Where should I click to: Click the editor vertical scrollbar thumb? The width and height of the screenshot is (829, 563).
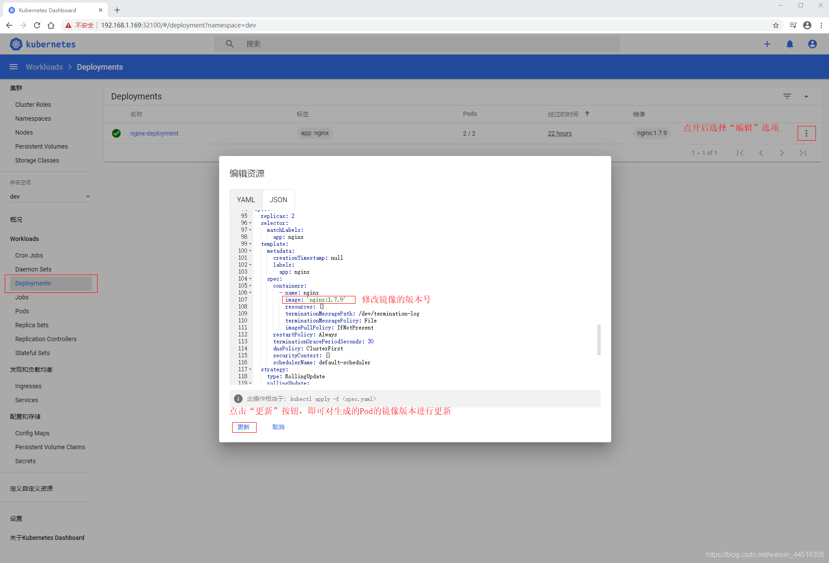point(599,339)
